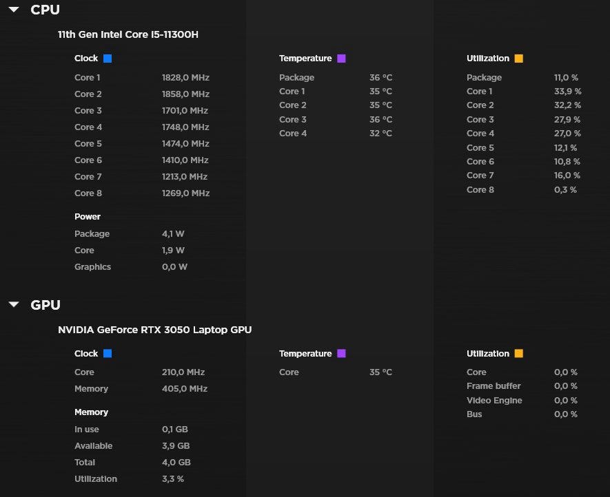This screenshot has width=610, height=497.
Task: Select the CPU Temperature label
Action: tap(305, 59)
